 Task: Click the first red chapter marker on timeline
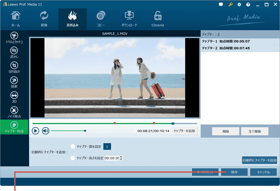115,123
